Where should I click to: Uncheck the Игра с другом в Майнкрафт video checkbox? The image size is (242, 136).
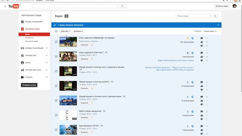tap(56, 42)
